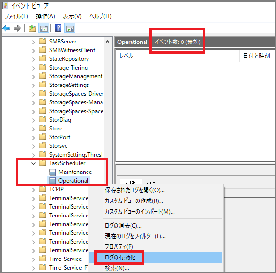Expand the SMBServer tree node
Image resolution: width=276 pixels, height=273 pixels.
coord(34,42)
